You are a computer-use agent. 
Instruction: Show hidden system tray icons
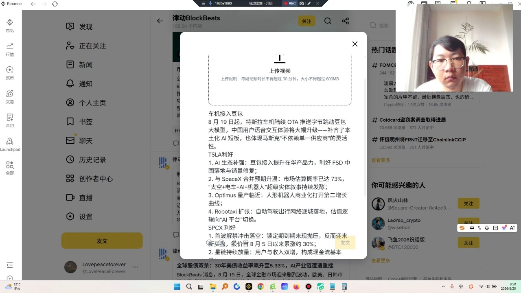[x=444, y=287]
